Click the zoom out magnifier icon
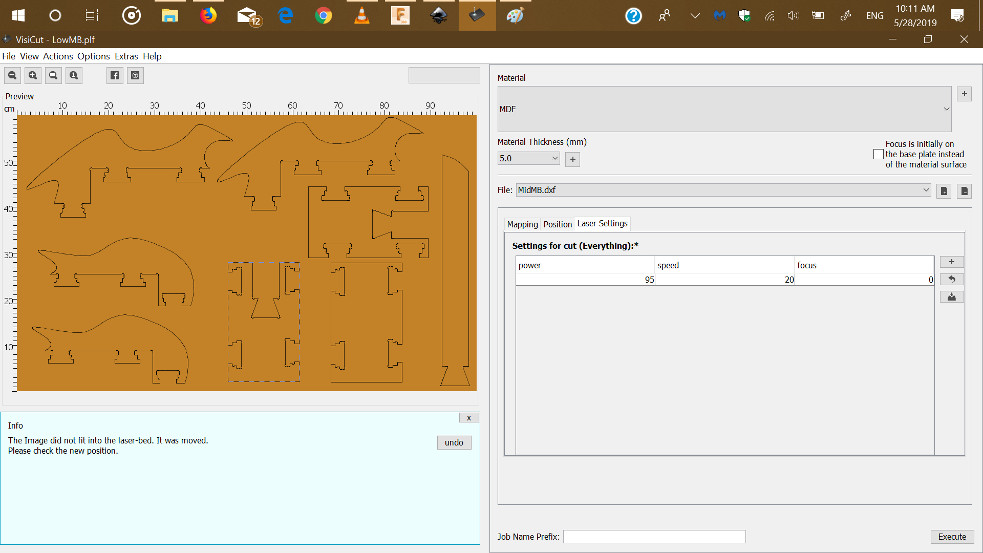The image size is (983, 553). [12, 76]
